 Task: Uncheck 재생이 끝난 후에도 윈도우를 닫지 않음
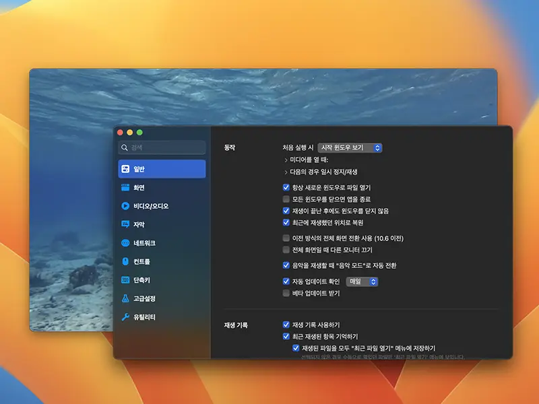(286, 211)
